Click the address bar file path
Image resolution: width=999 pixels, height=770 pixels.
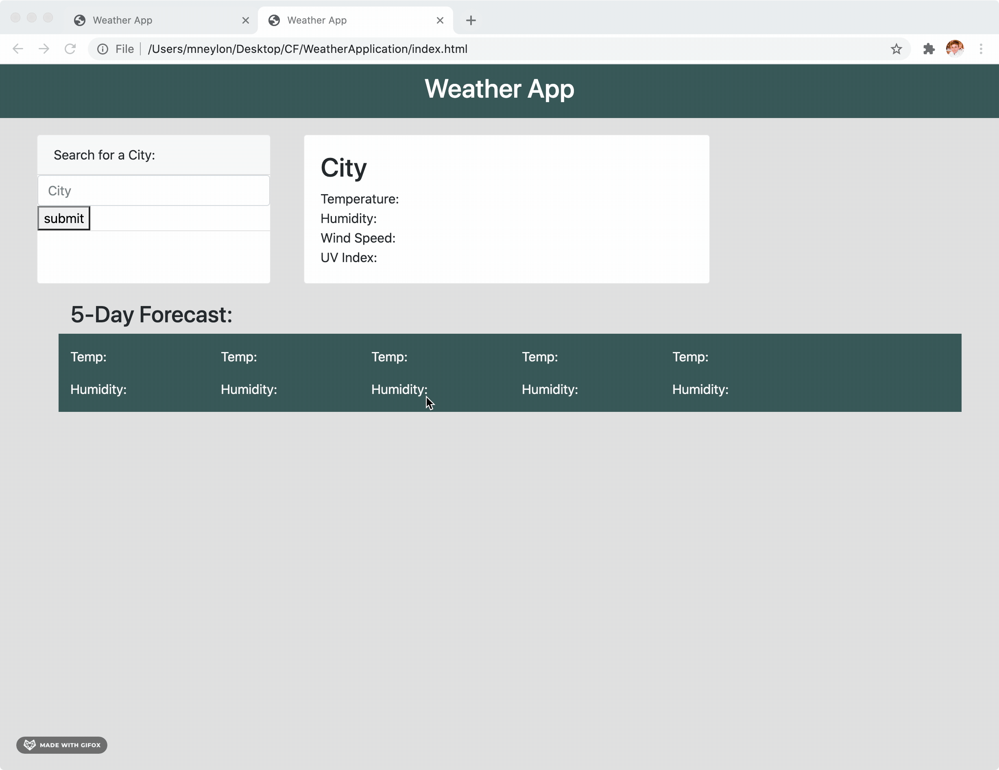(308, 49)
